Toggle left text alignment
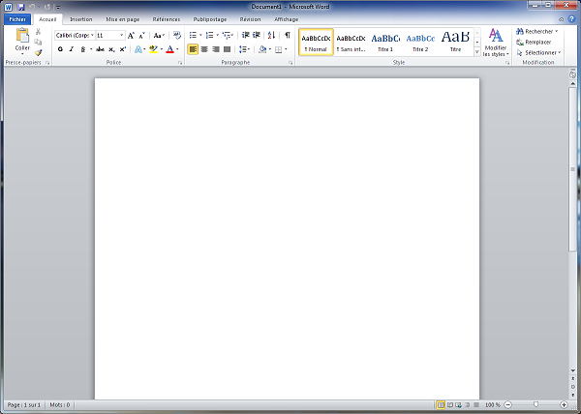The height and width of the screenshot is (414, 581). coord(193,48)
